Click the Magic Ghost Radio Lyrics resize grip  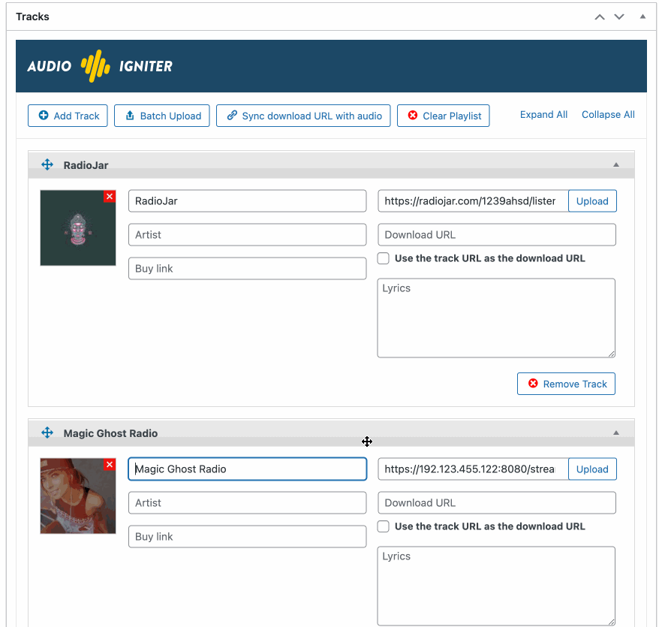tap(612, 622)
